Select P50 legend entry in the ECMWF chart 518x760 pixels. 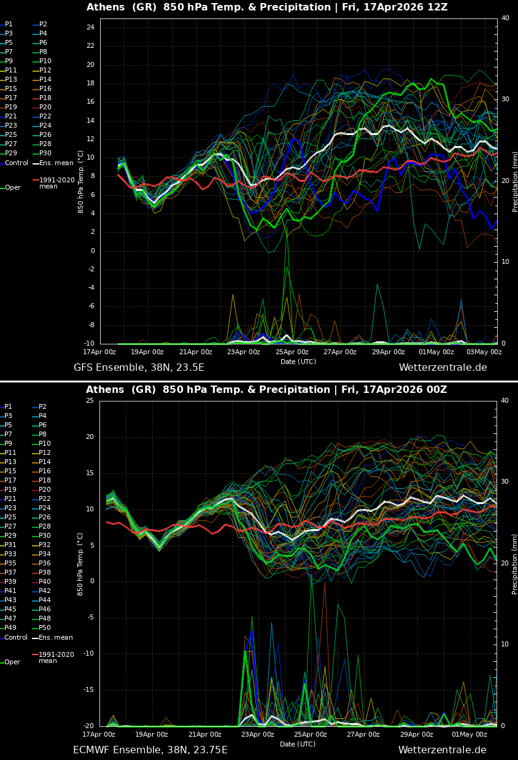45,628
